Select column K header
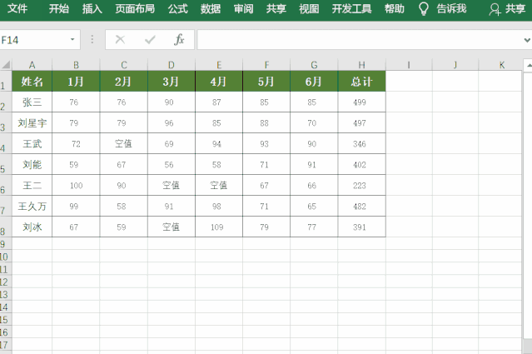The width and height of the screenshot is (532, 354). (502, 65)
